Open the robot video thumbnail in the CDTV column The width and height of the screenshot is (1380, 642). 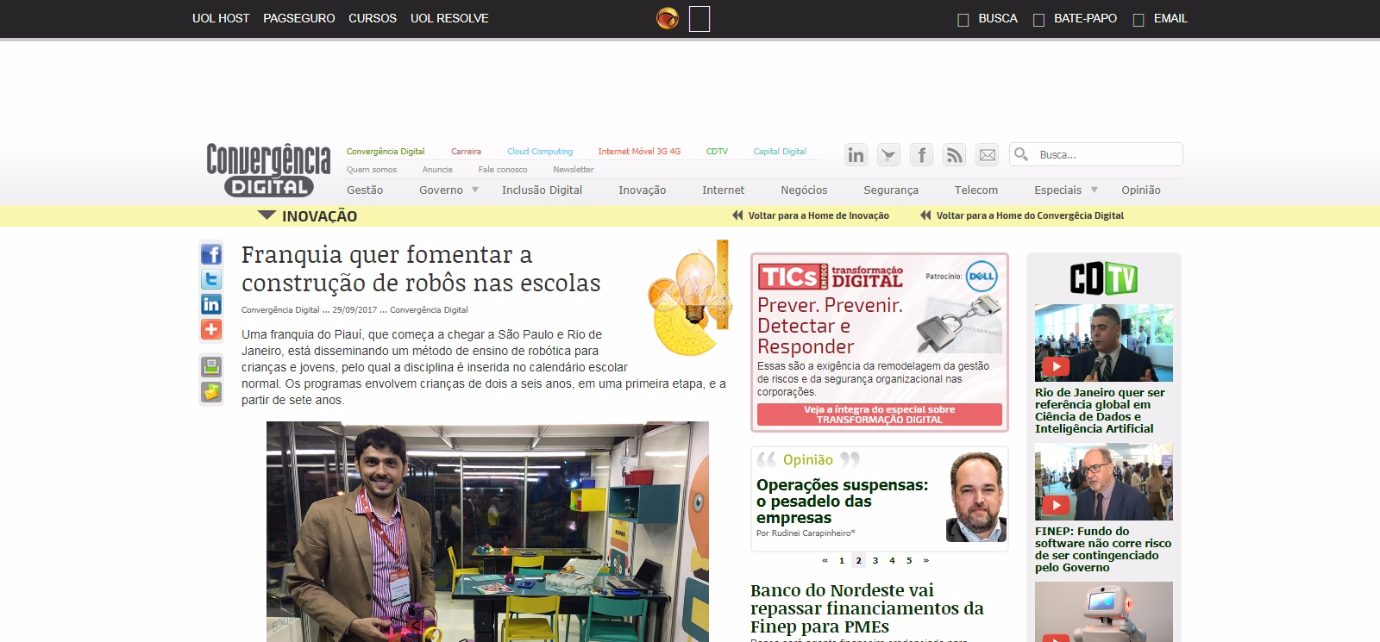tap(1104, 612)
